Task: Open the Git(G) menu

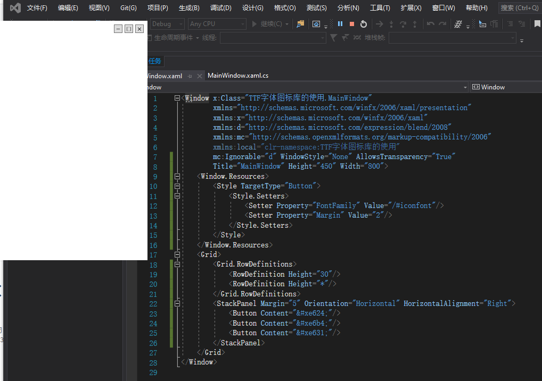Action: pos(129,8)
